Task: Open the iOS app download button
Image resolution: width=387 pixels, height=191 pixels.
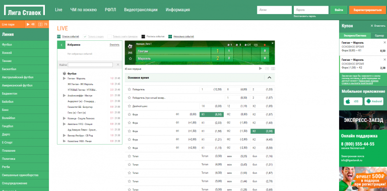Action: tap(353, 101)
